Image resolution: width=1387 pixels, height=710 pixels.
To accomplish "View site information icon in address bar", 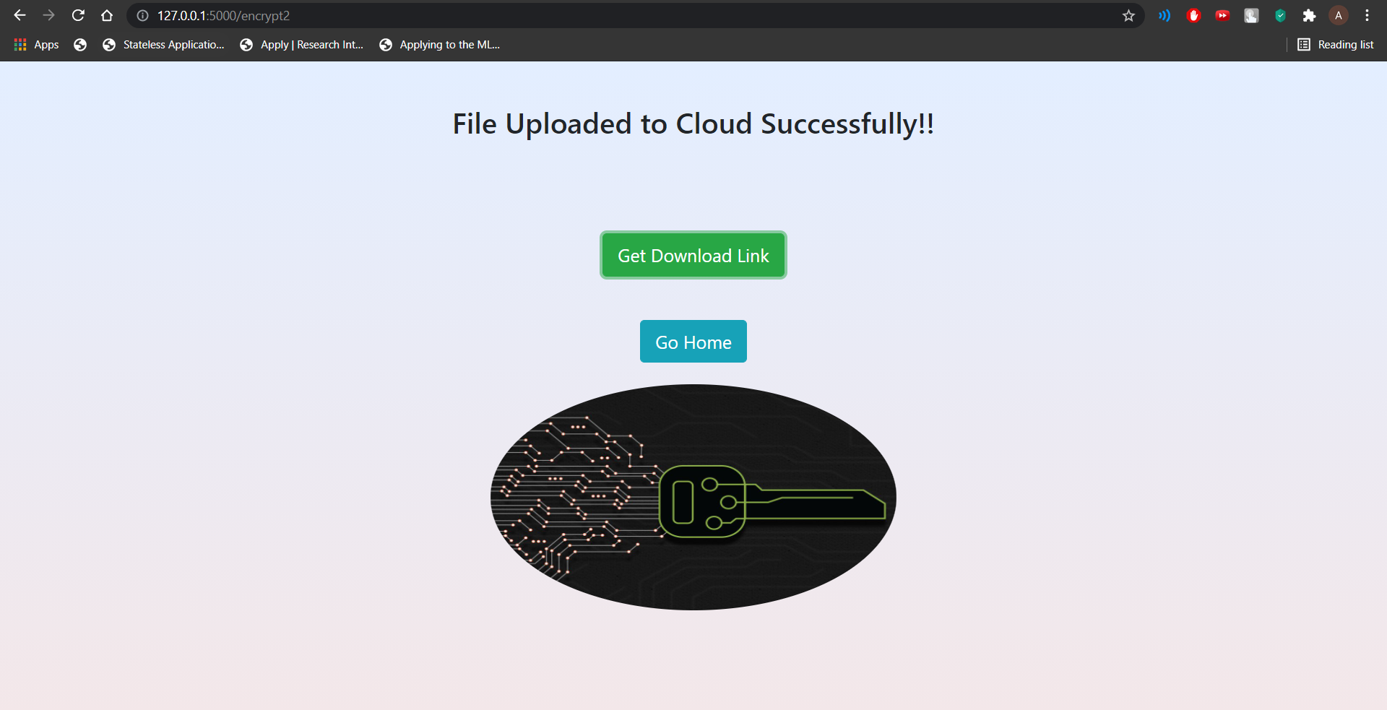I will tap(143, 15).
